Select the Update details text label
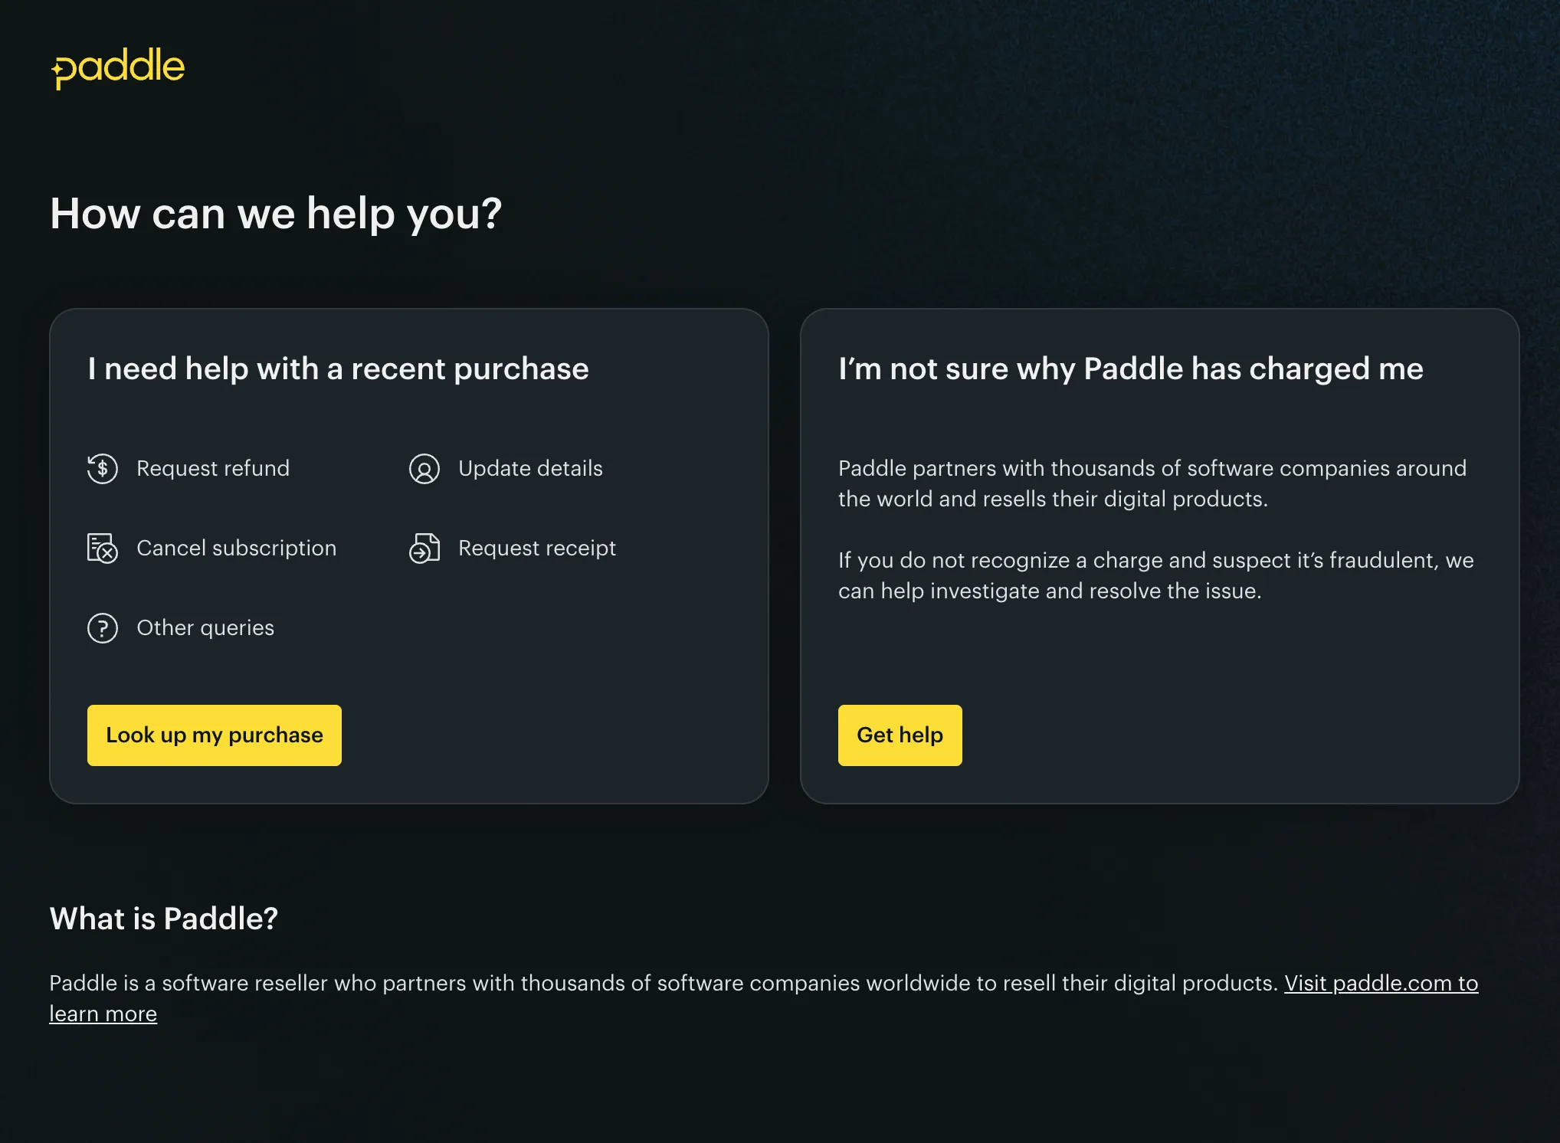 (530, 469)
